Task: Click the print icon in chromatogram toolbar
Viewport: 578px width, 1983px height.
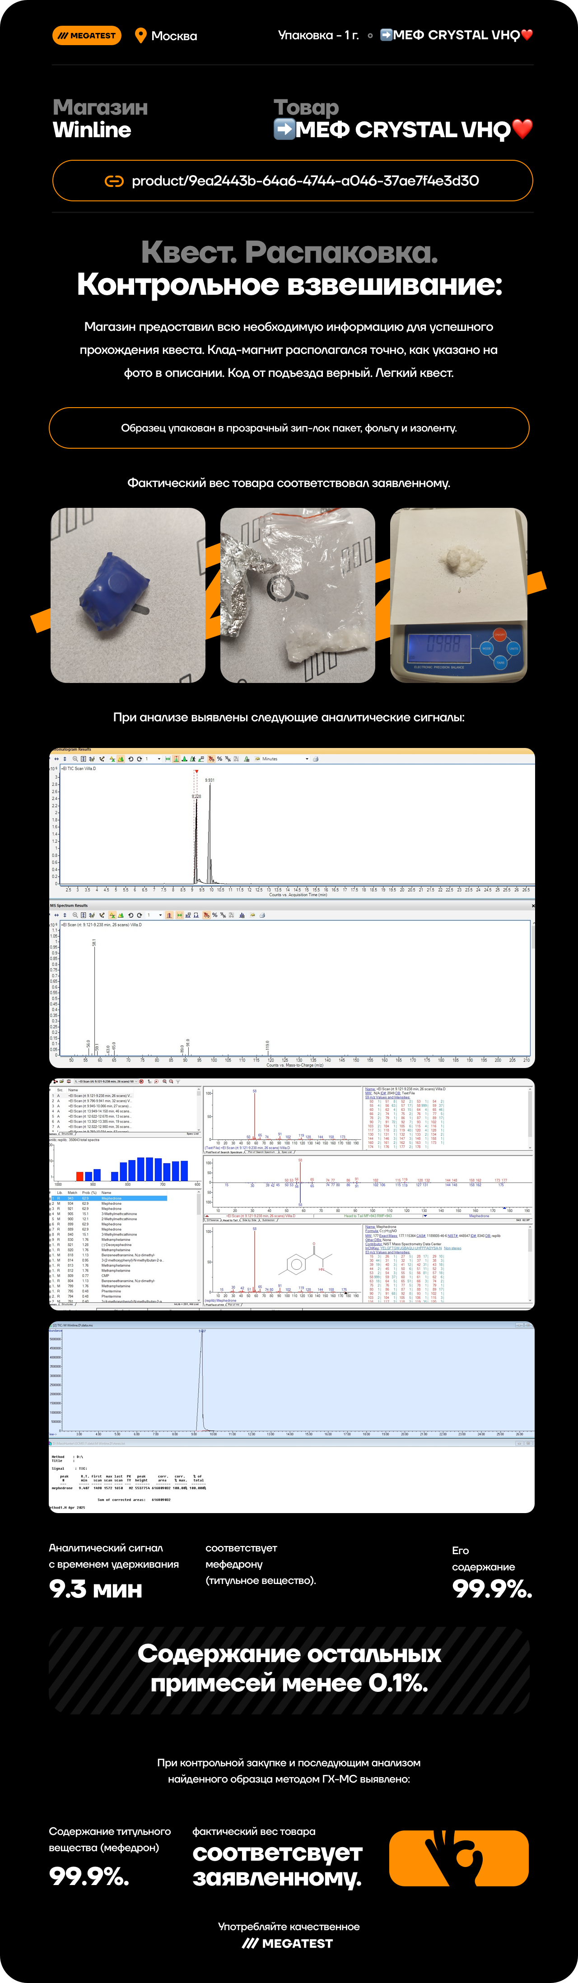Action: click(316, 759)
